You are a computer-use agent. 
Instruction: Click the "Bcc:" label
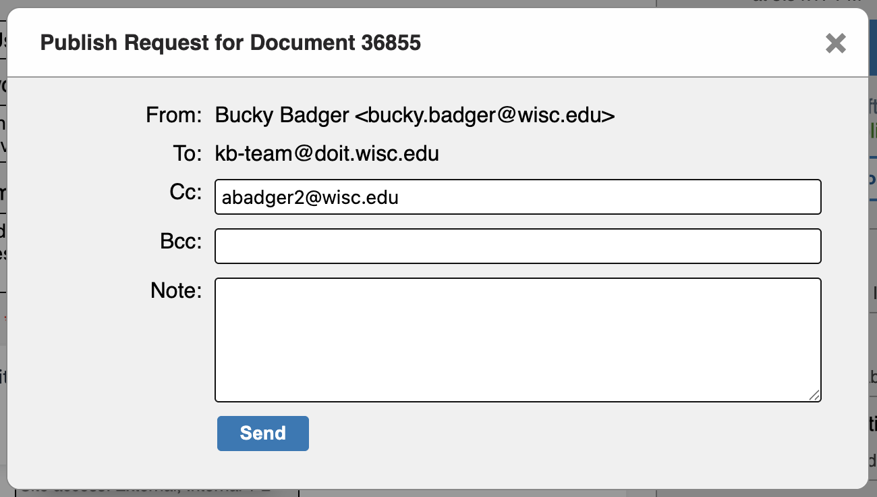(x=180, y=241)
